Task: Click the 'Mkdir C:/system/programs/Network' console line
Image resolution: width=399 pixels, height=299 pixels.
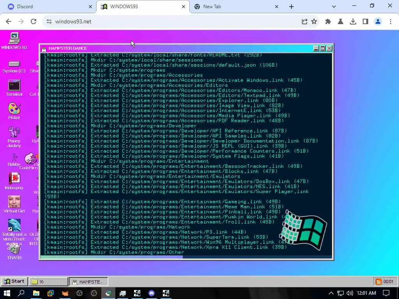Action: pyautogui.click(x=117, y=227)
